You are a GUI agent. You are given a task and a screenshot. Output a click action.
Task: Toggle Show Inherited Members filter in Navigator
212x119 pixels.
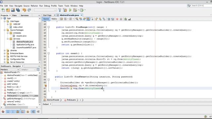point(3,112)
